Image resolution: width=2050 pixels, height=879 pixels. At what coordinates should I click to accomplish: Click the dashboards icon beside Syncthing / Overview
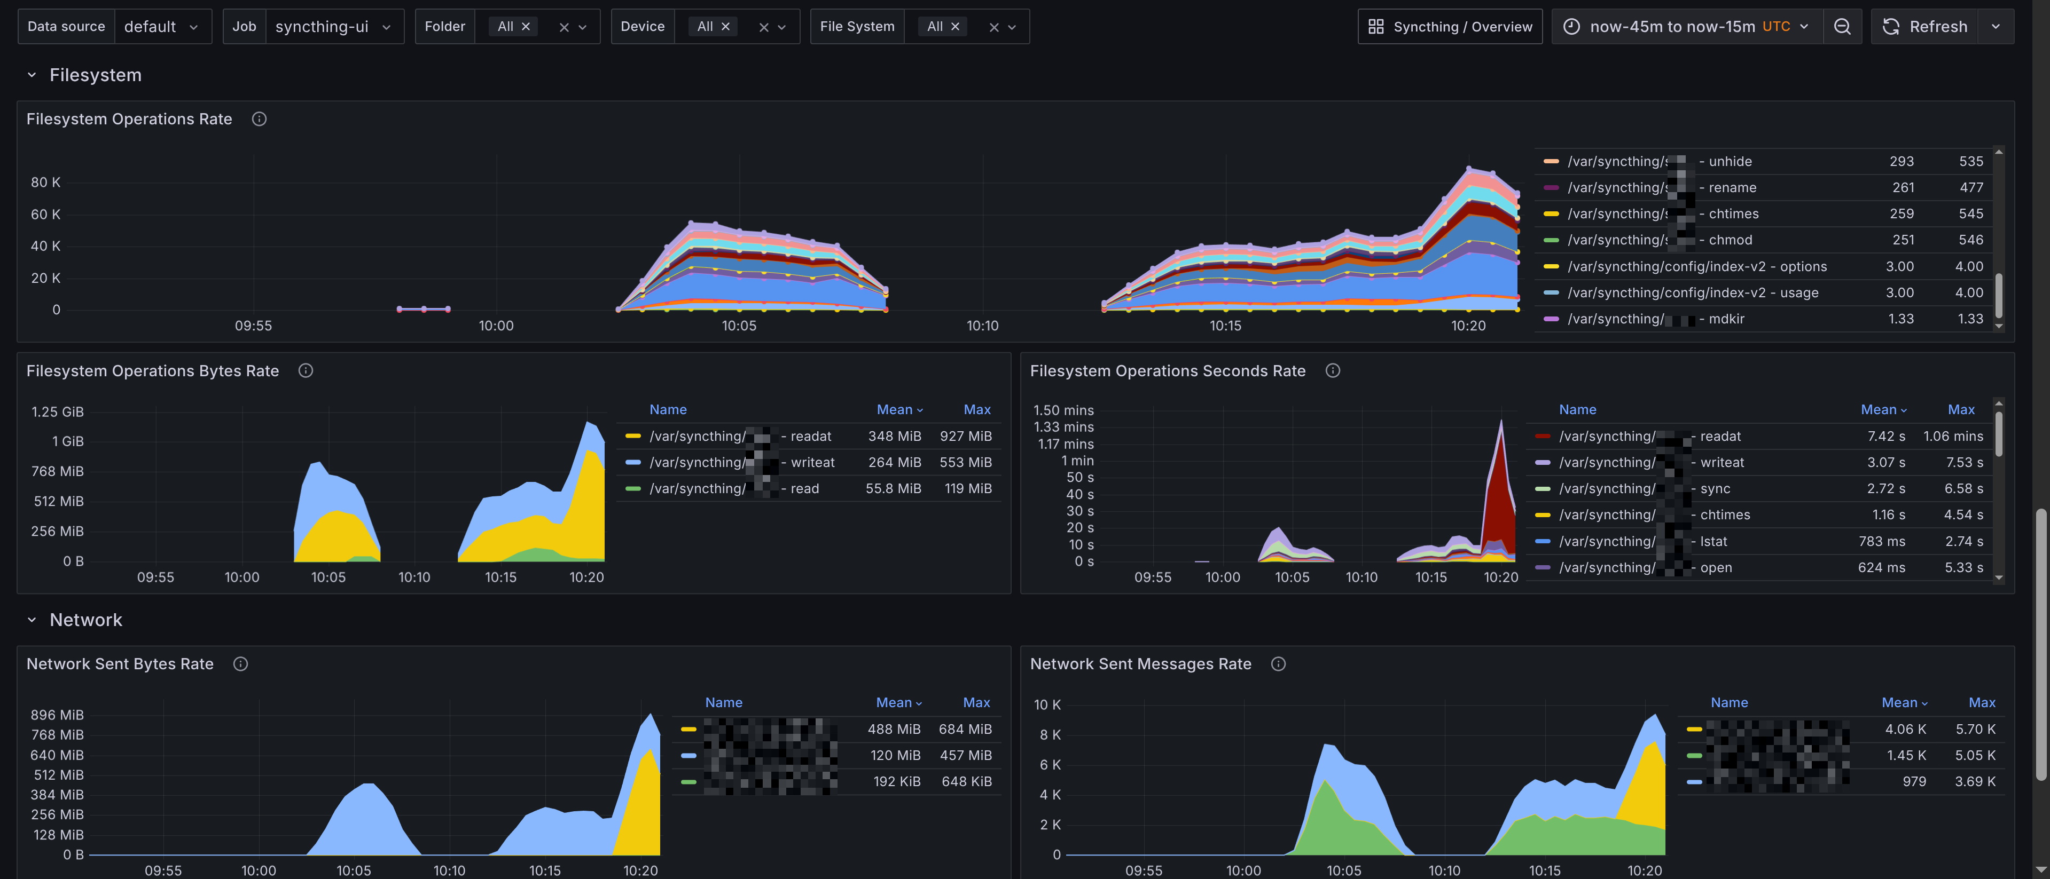pos(1376,26)
